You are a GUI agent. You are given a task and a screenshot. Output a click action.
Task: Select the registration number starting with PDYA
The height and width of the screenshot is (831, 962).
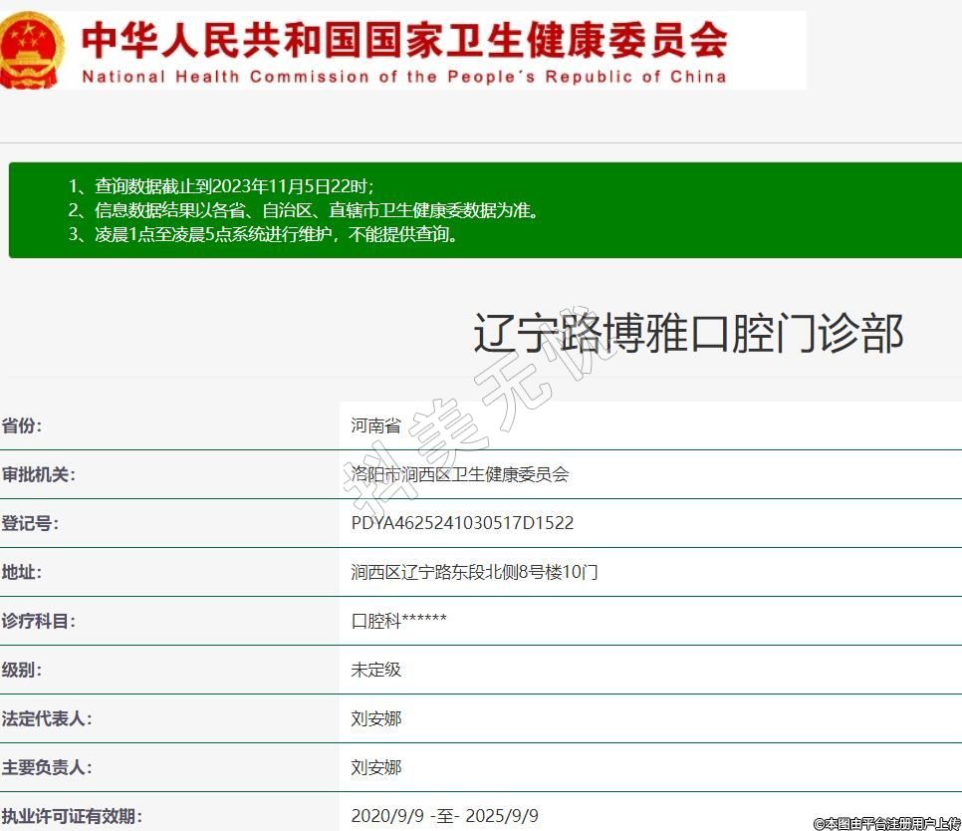[x=462, y=523]
